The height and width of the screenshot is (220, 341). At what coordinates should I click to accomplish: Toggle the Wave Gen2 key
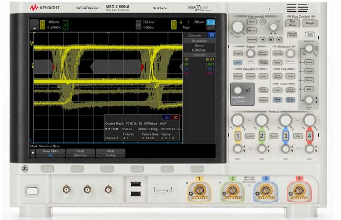pyautogui.click(x=290, y=100)
